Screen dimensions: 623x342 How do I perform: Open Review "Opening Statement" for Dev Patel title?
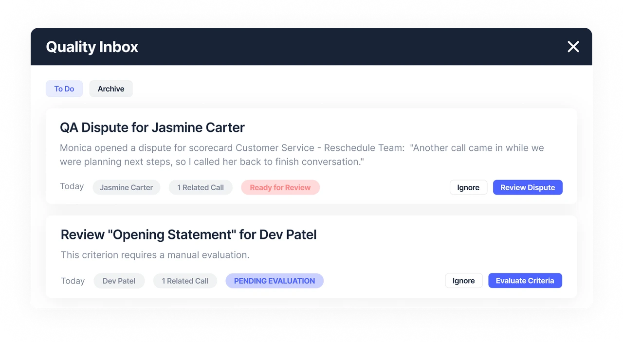[x=188, y=234]
